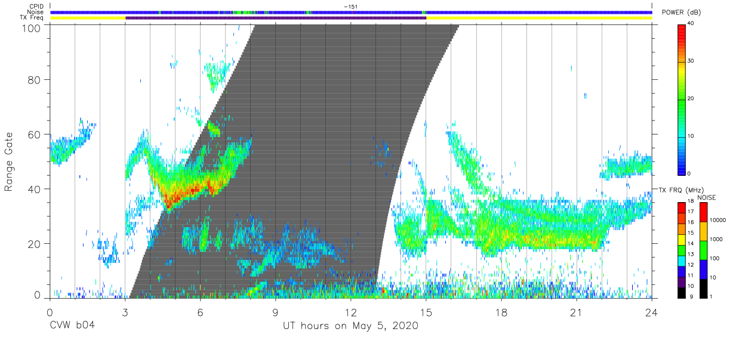The width and height of the screenshot is (733, 338).
Task: Click the 40 tick on the POWER colorbar
Action: click(691, 23)
